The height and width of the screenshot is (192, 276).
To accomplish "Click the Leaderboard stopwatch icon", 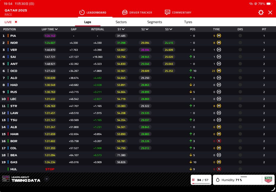I will pyautogui.click(x=82, y=12).
